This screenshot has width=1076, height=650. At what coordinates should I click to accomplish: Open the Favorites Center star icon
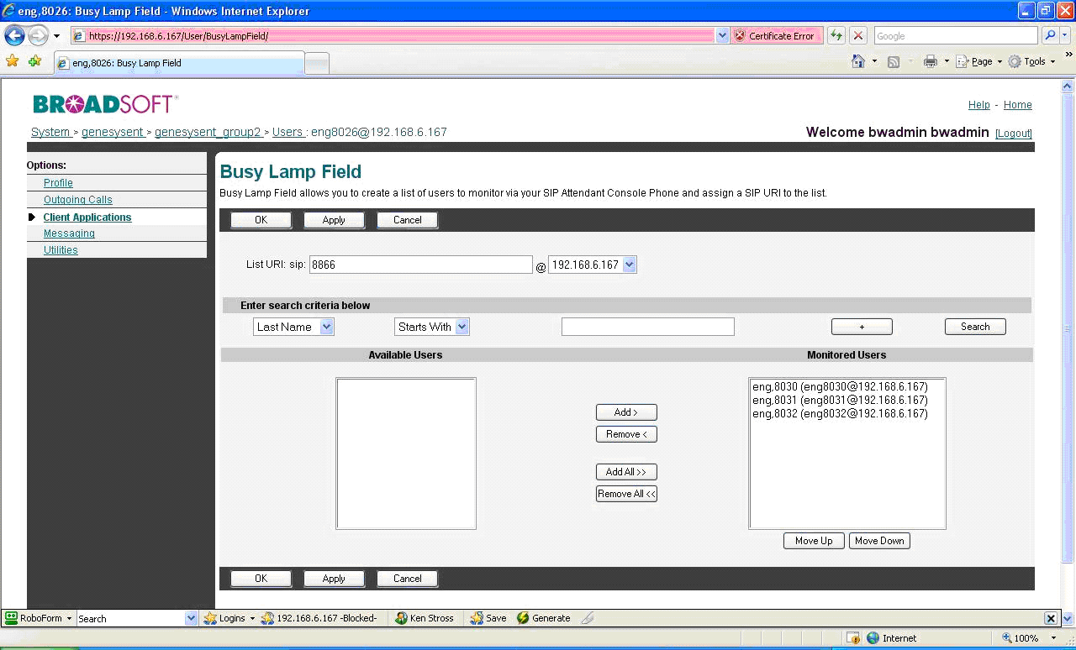coord(12,61)
